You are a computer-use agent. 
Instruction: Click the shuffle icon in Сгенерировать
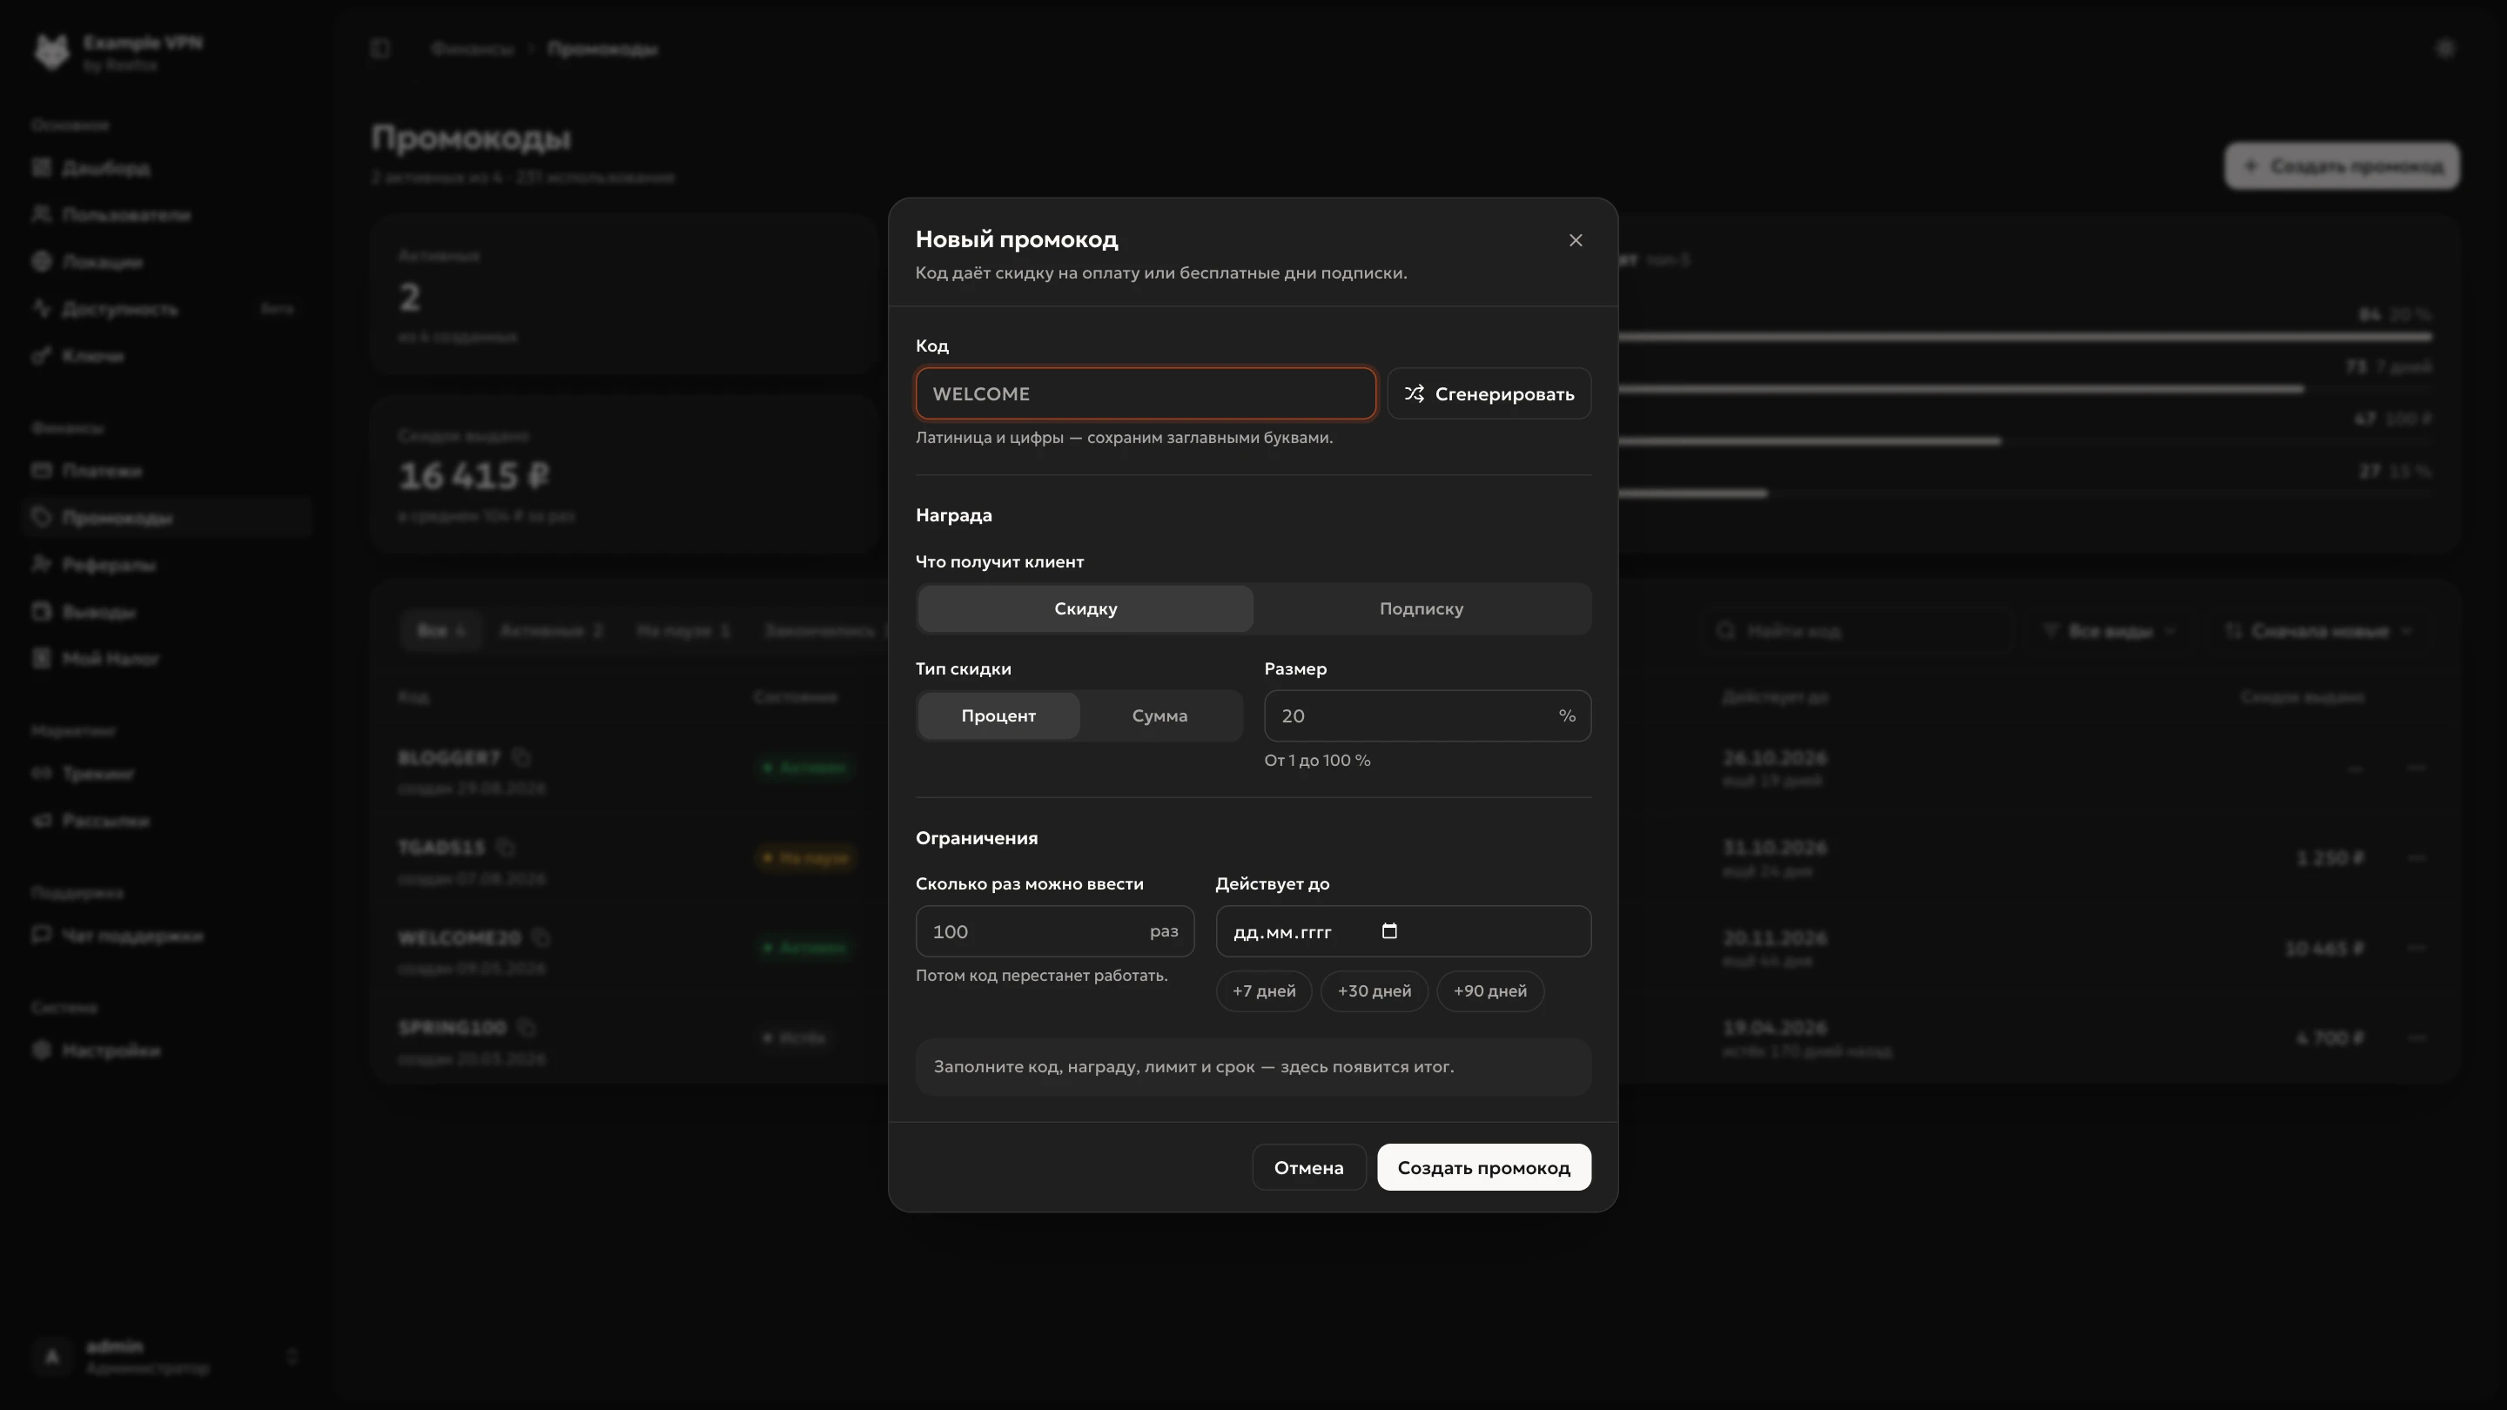click(1414, 394)
